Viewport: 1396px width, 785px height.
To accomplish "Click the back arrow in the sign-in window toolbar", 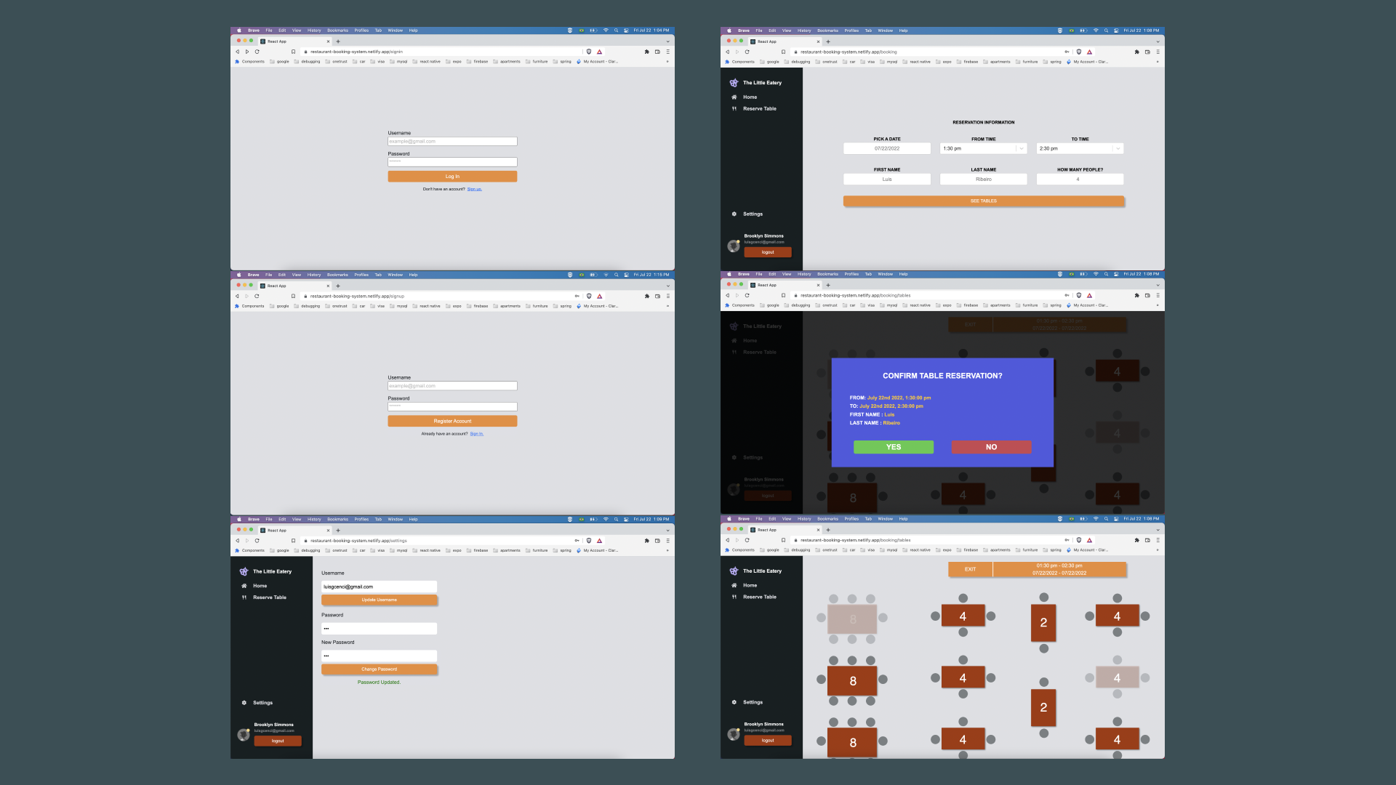I will [x=237, y=52].
